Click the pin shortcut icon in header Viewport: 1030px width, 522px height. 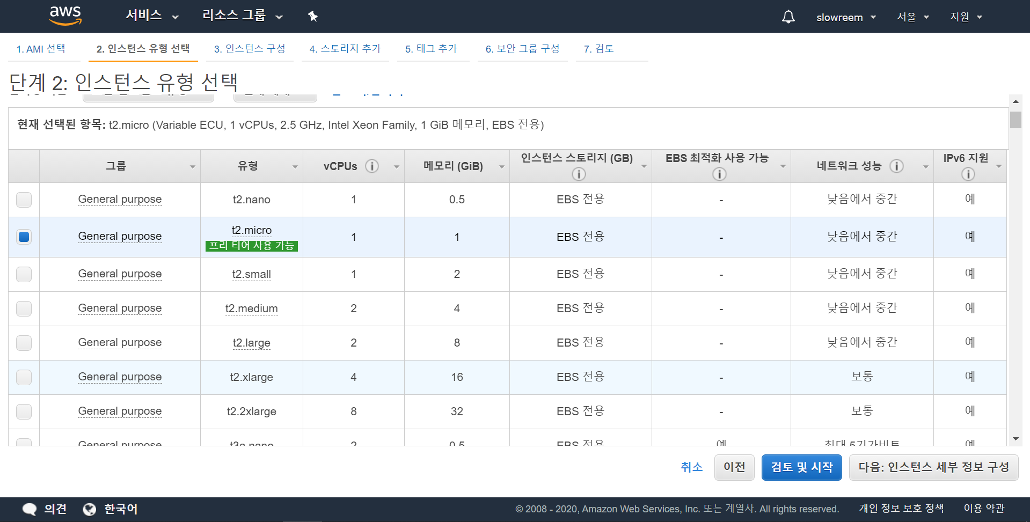tap(313, 17)
